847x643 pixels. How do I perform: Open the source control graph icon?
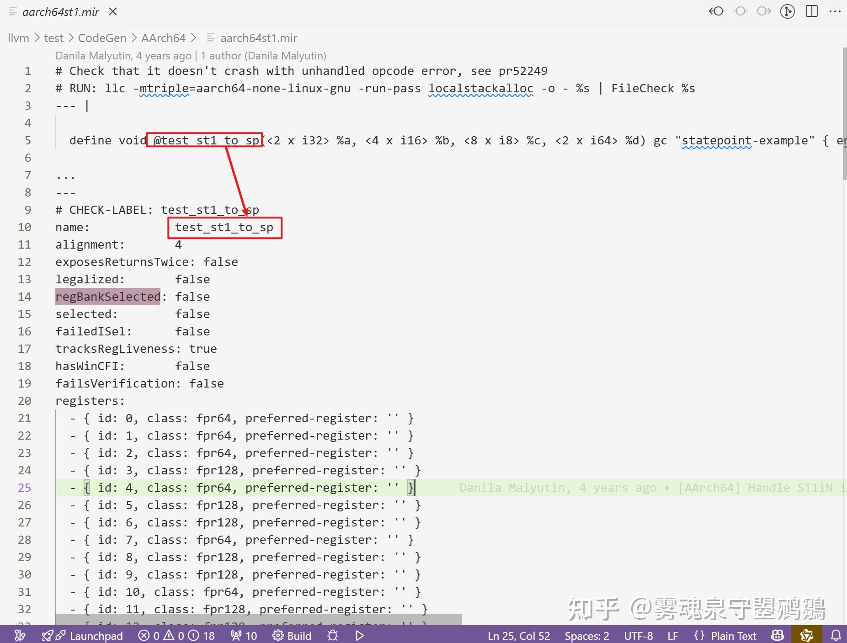coord(787,12)
